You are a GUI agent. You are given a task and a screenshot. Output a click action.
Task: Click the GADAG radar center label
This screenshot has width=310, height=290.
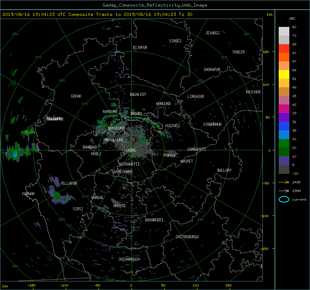[x=131, y=150]
